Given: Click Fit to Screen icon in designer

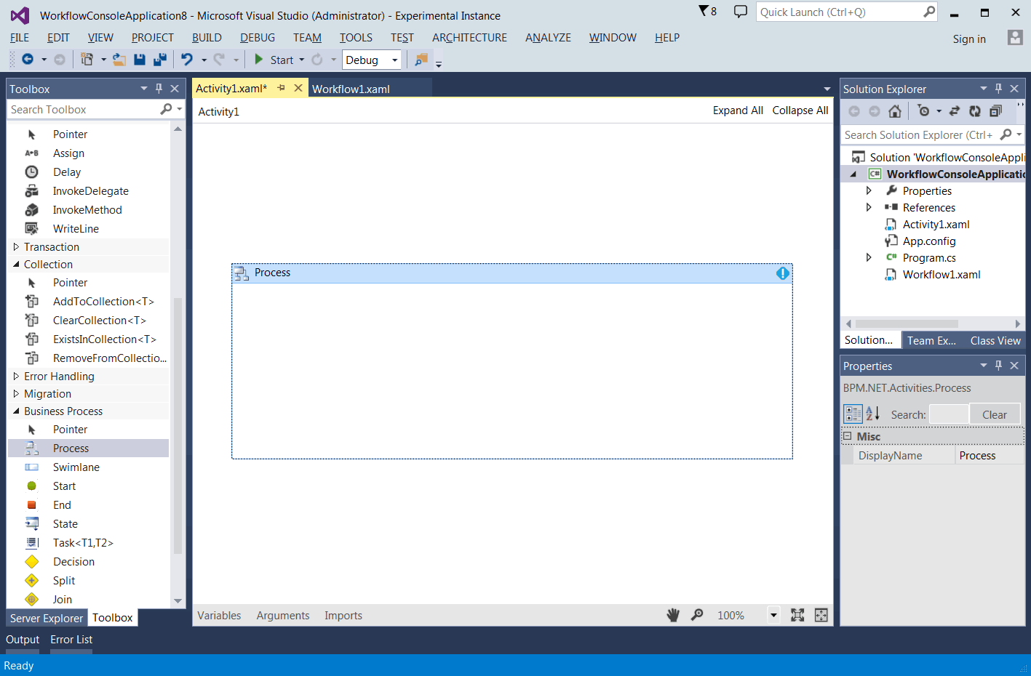Looking at the screenshot, I should pos(797,615).
